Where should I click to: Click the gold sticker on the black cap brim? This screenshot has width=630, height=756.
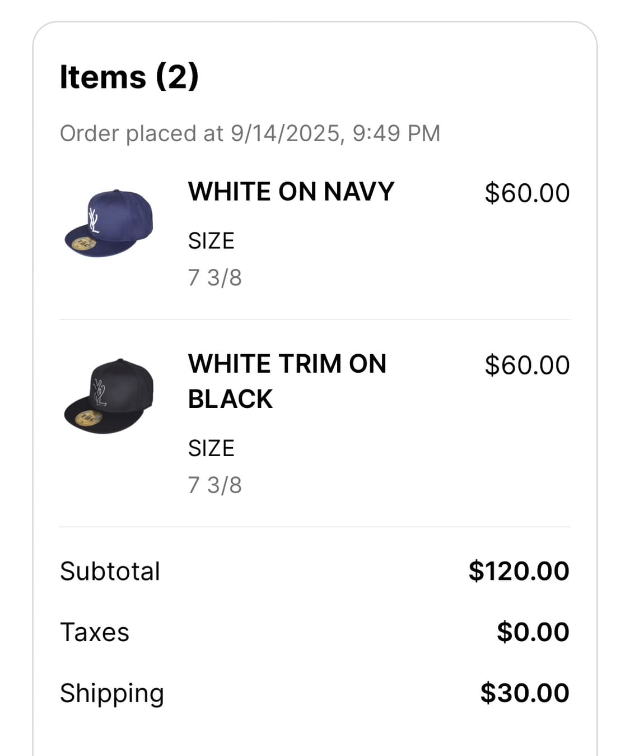(x=88, y=418)
